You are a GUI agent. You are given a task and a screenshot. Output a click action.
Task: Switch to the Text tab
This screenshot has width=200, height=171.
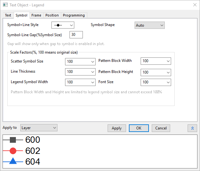[x=8, y=15]
